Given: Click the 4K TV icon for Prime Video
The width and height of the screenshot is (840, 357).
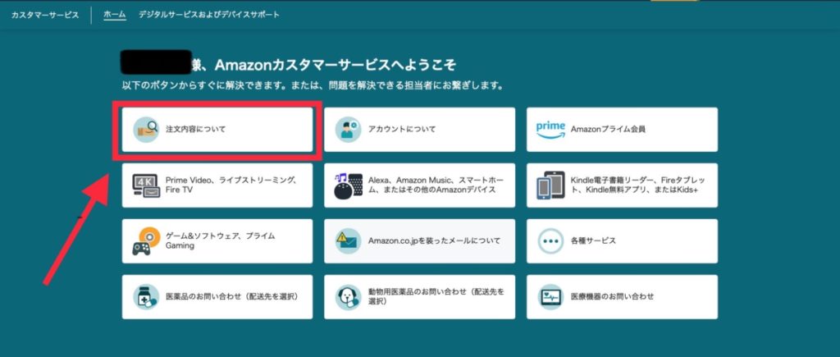Looking at the screenshot, I should (x=146, y=185).
